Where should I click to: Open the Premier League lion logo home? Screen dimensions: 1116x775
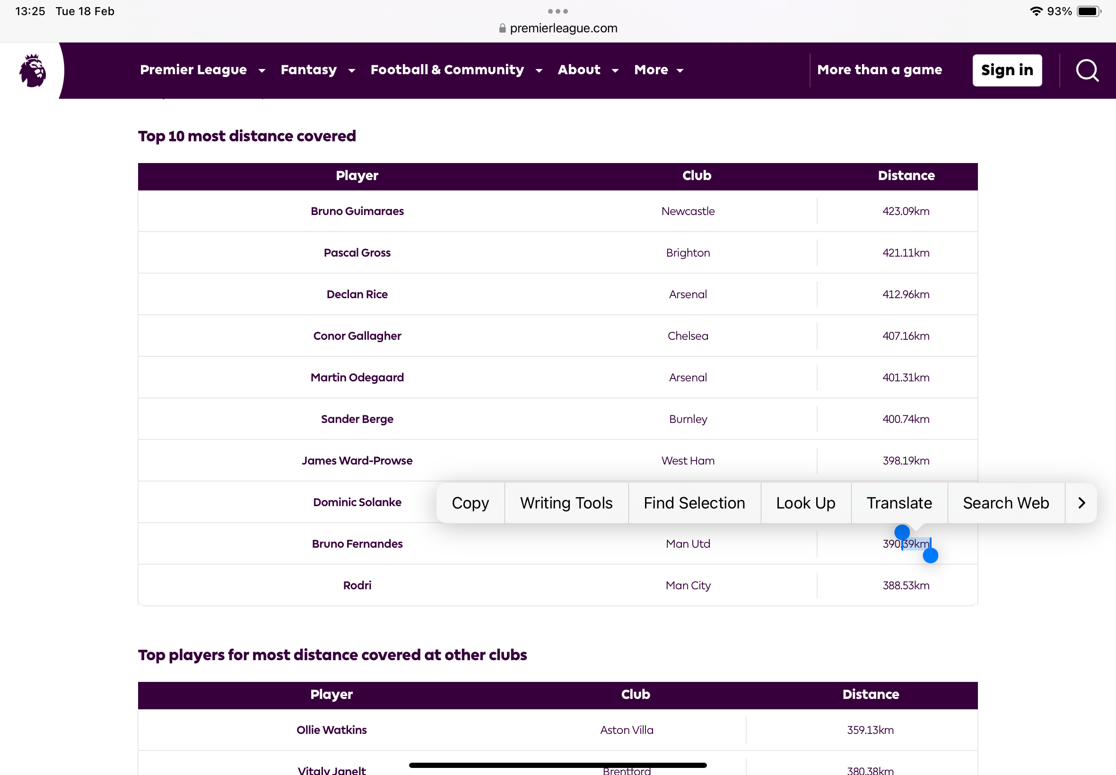[x=33, y=70]
